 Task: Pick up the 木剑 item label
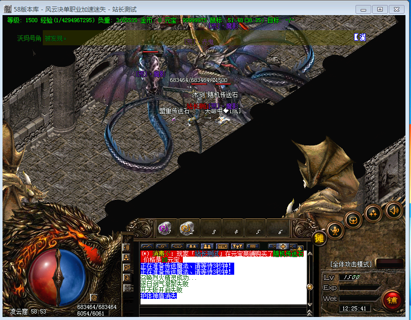[198, 95]
